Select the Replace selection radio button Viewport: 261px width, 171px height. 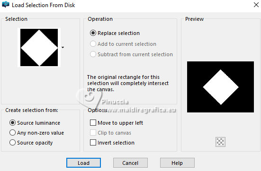[93, 33]
